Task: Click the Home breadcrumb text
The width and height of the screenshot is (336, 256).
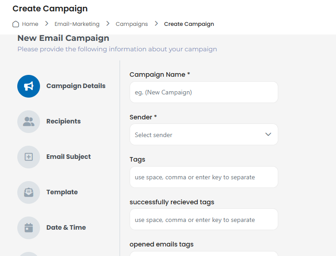Action: coord(30,24)
